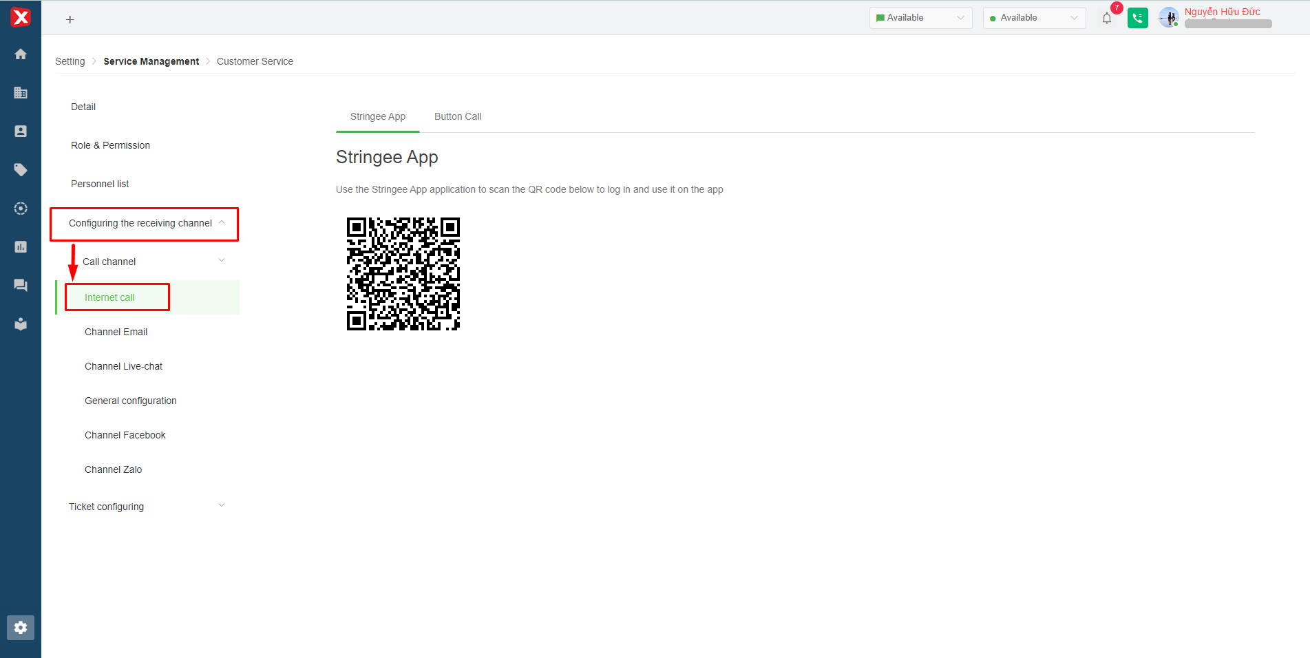
Task: Open the reports chart icon in sidebar
Action: [x=21, y=247]
